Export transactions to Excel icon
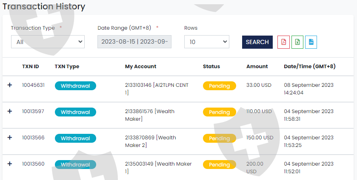Viewport: 357px width, 180px height. (297, 42)
